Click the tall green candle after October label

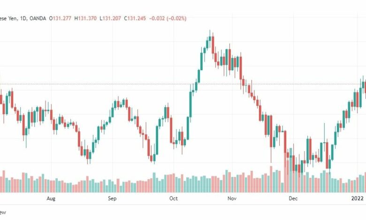[191, 104]
